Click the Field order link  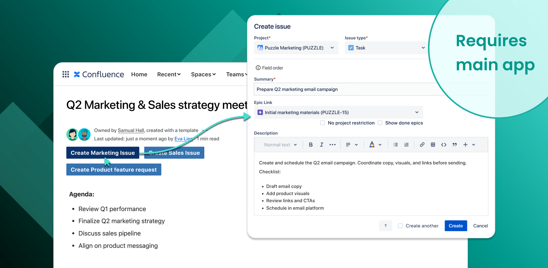pos(273,68)
